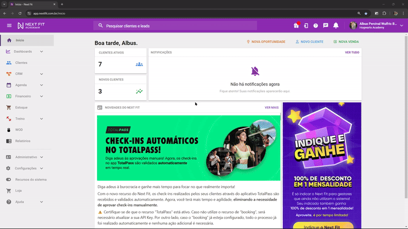Image resolution: width=408 pixels, height=229 pixels.
Task: Open the help question mark icon
Action: (x=316, y=25)
